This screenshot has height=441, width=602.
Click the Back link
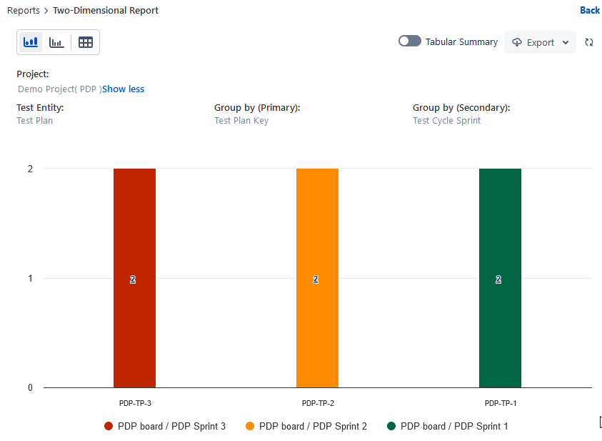590,10
